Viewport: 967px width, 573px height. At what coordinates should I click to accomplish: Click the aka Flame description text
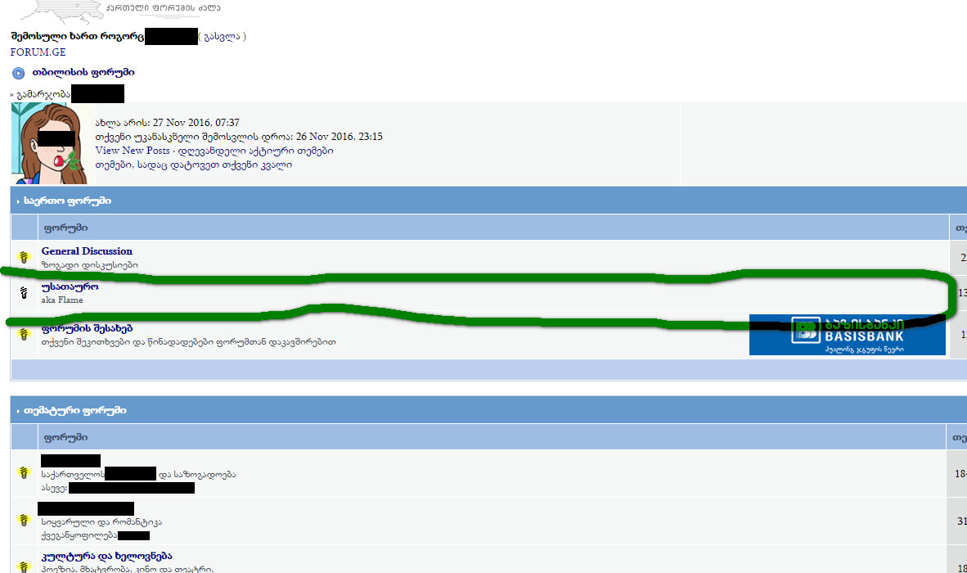tap(61, 300)
